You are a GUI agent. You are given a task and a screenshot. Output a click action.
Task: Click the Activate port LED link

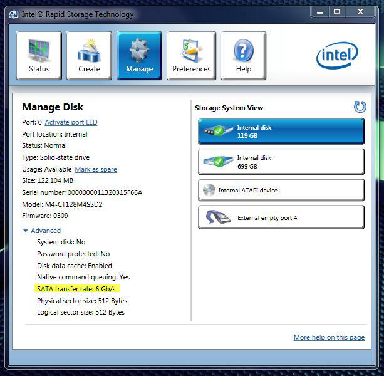pyautogui.click(x=71, y=122)
